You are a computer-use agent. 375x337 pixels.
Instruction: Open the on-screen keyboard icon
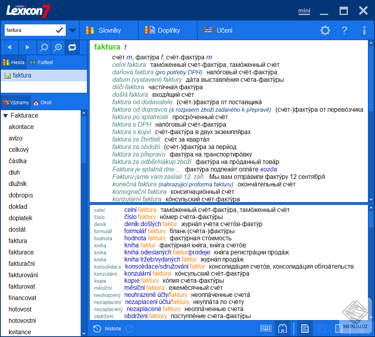click(x=266, y=328)
